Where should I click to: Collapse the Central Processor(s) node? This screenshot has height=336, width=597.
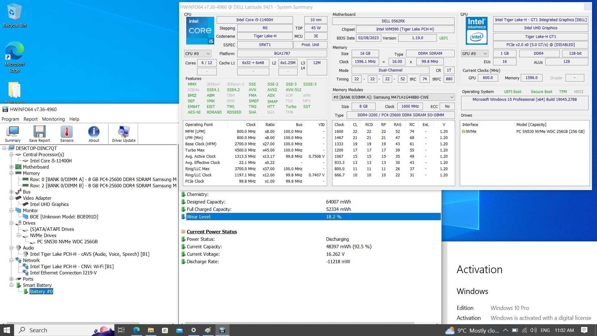coord(12,154)
